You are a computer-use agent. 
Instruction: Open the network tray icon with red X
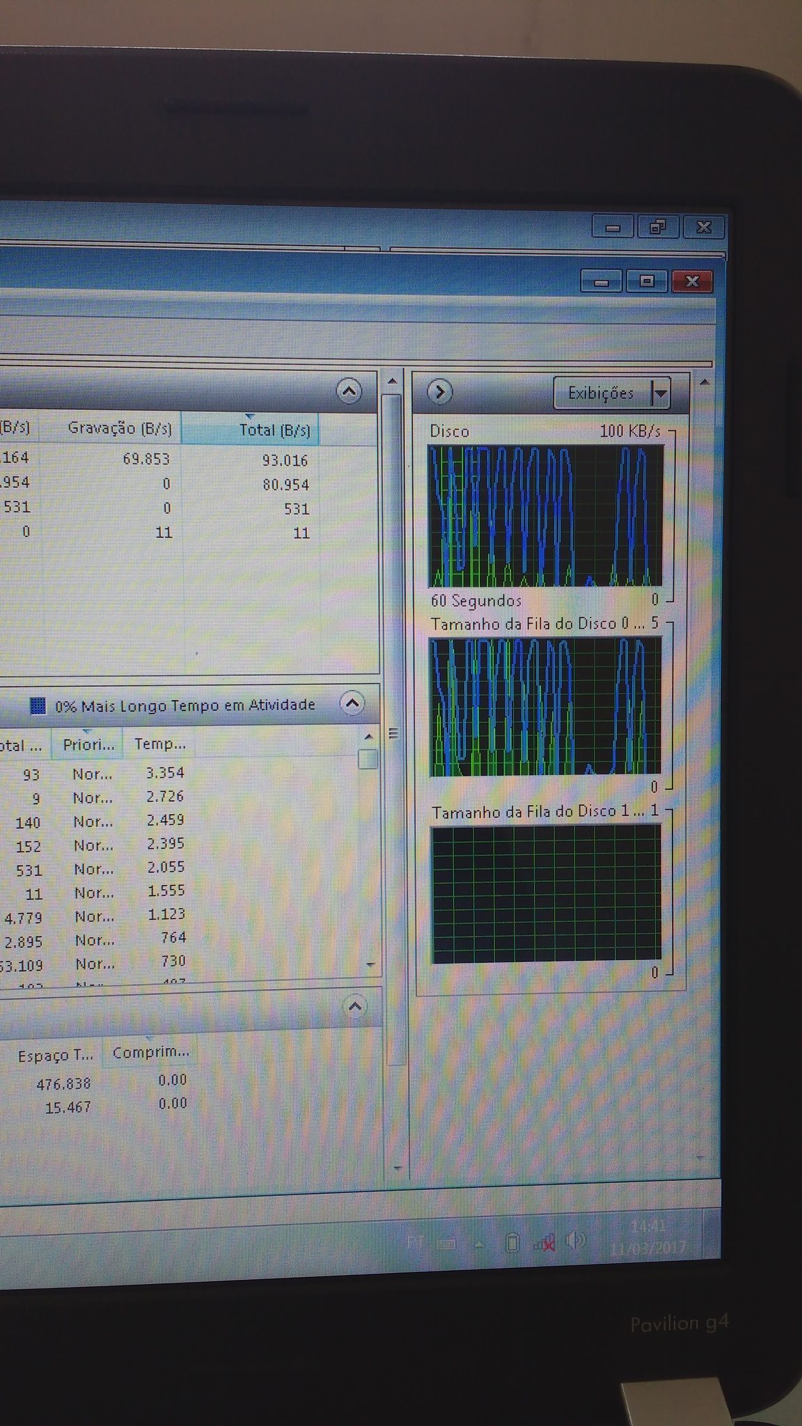click(x=544, y=1242)
